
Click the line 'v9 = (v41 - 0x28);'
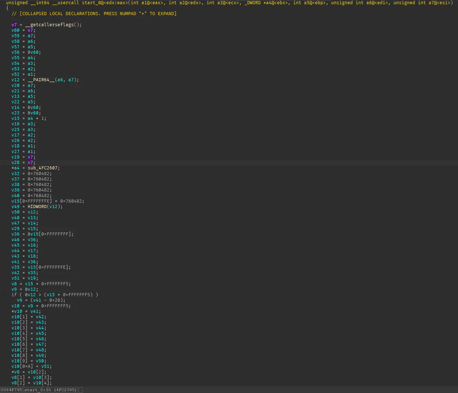(x=41, y=301)
